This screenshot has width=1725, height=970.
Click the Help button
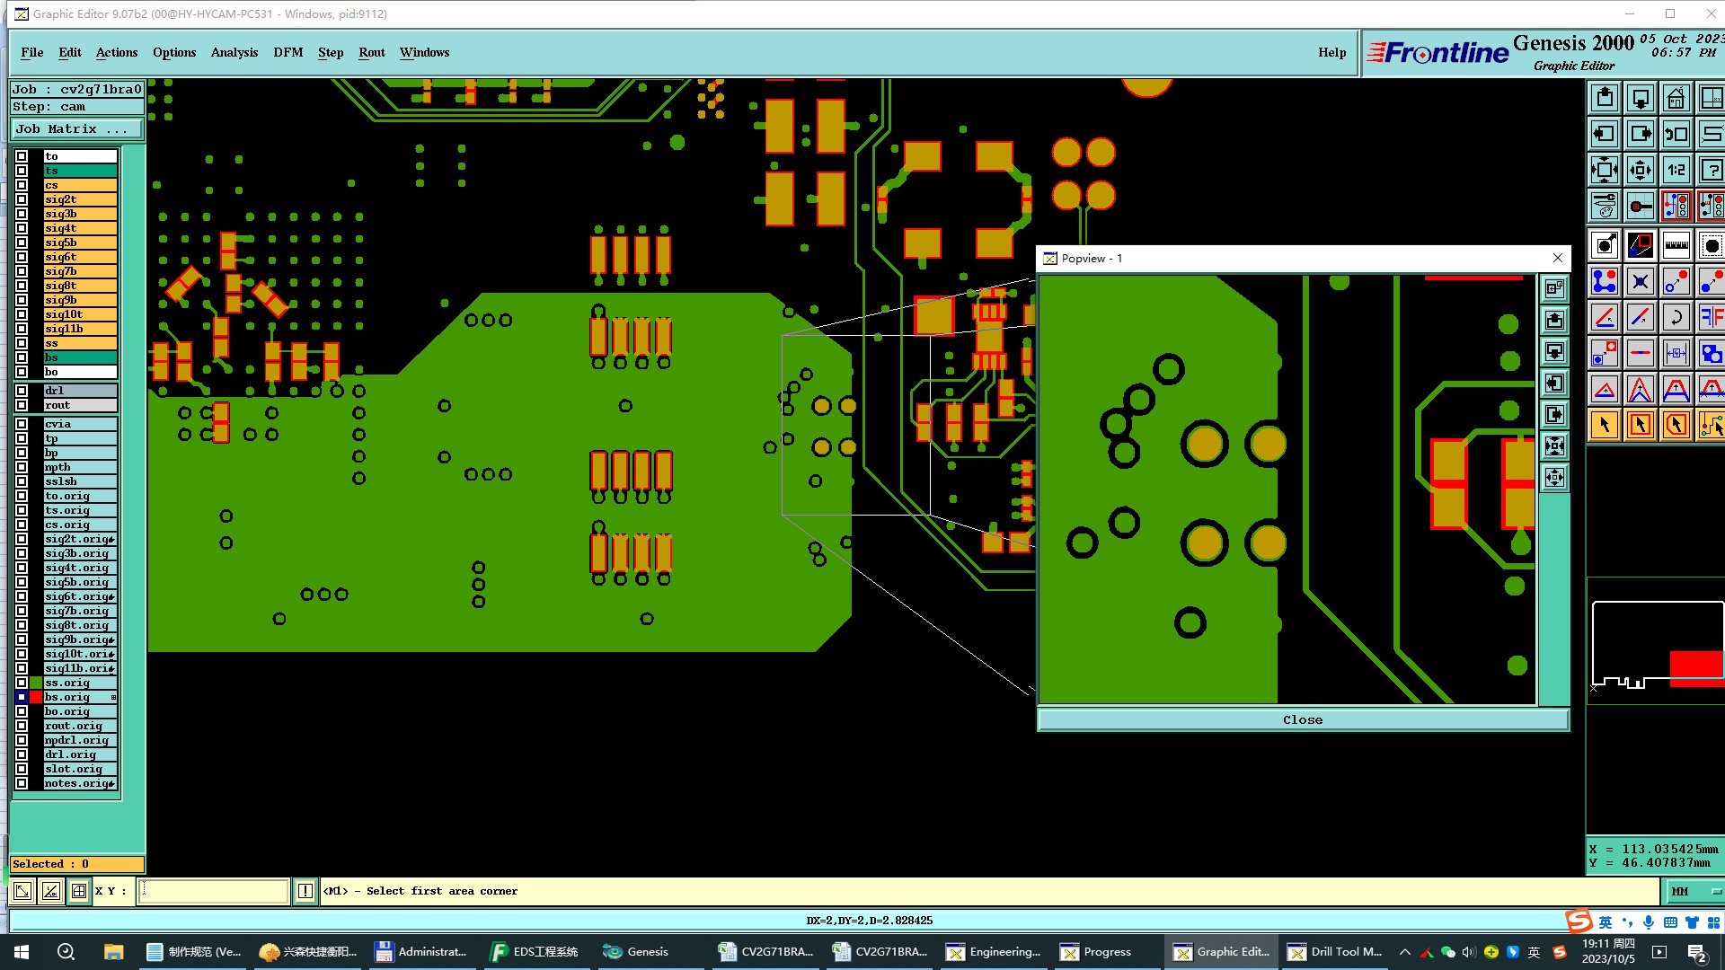pos(1331,52)
